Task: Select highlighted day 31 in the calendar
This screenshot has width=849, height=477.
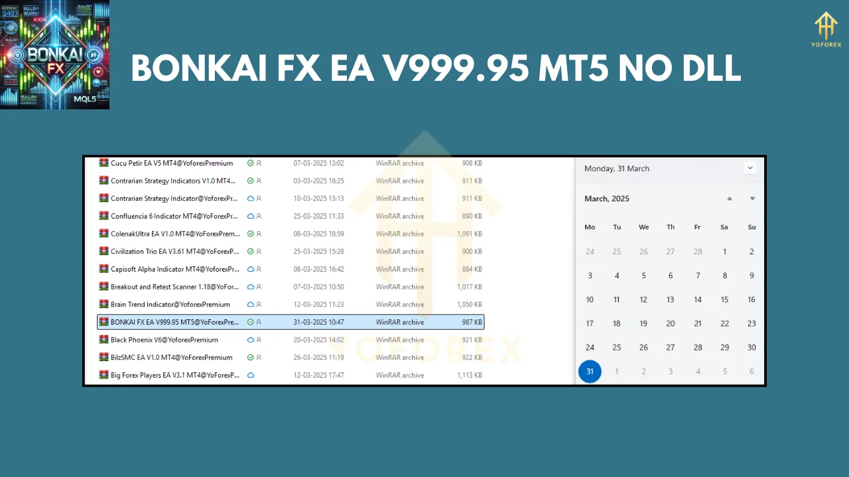Action: (x=590, y=372)
